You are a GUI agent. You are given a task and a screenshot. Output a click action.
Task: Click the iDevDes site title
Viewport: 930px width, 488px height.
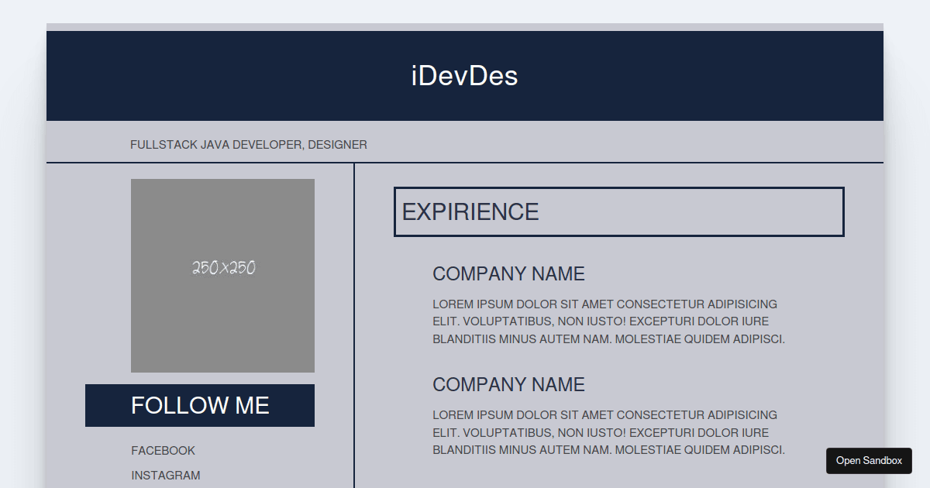464,76
